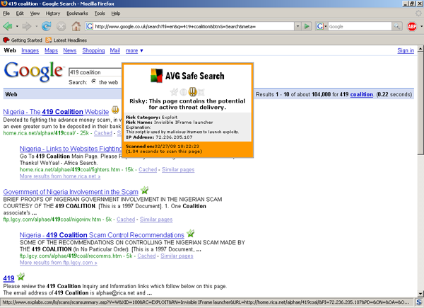The height and width of the screenshot is (308, 424).
Task: Expand the address bar URL dropdown
Action: (298, 26)
